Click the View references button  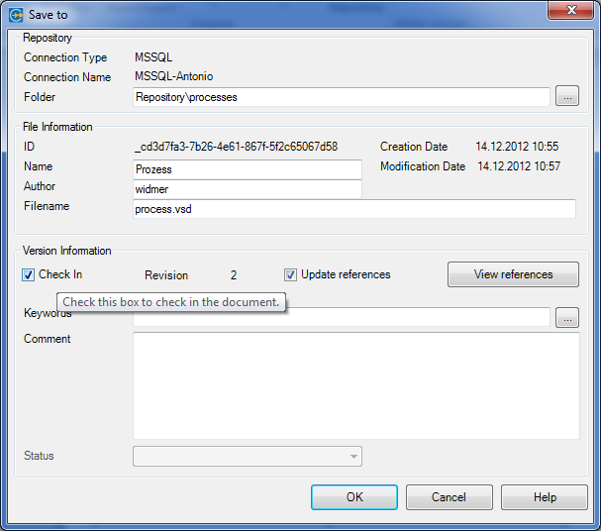tap(513, 274)
